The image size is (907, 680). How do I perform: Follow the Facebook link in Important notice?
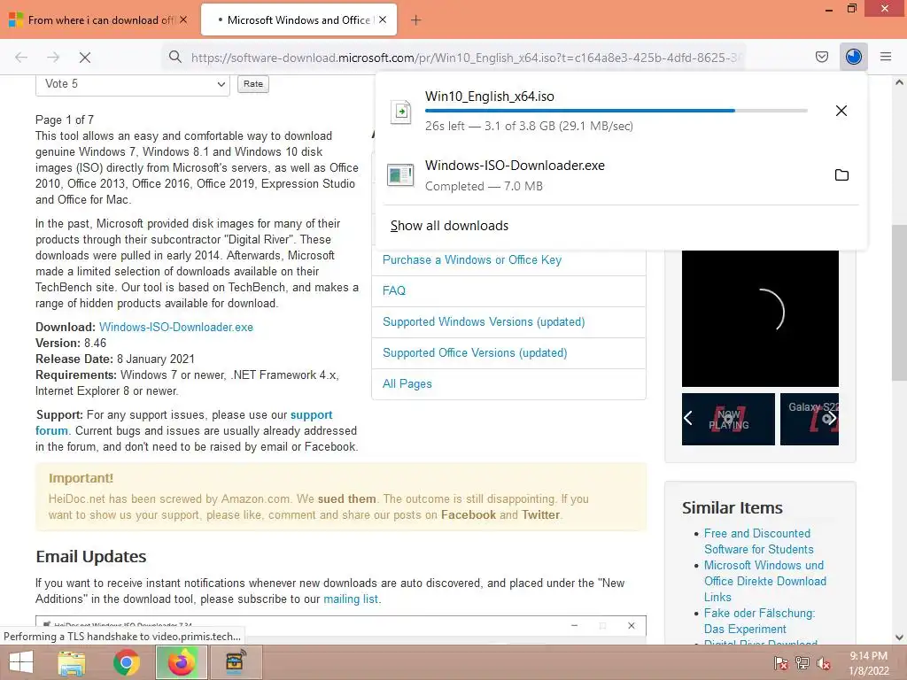468,515
